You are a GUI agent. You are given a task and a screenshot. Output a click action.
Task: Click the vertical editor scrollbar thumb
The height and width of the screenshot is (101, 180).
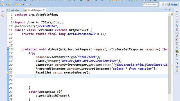169,55
